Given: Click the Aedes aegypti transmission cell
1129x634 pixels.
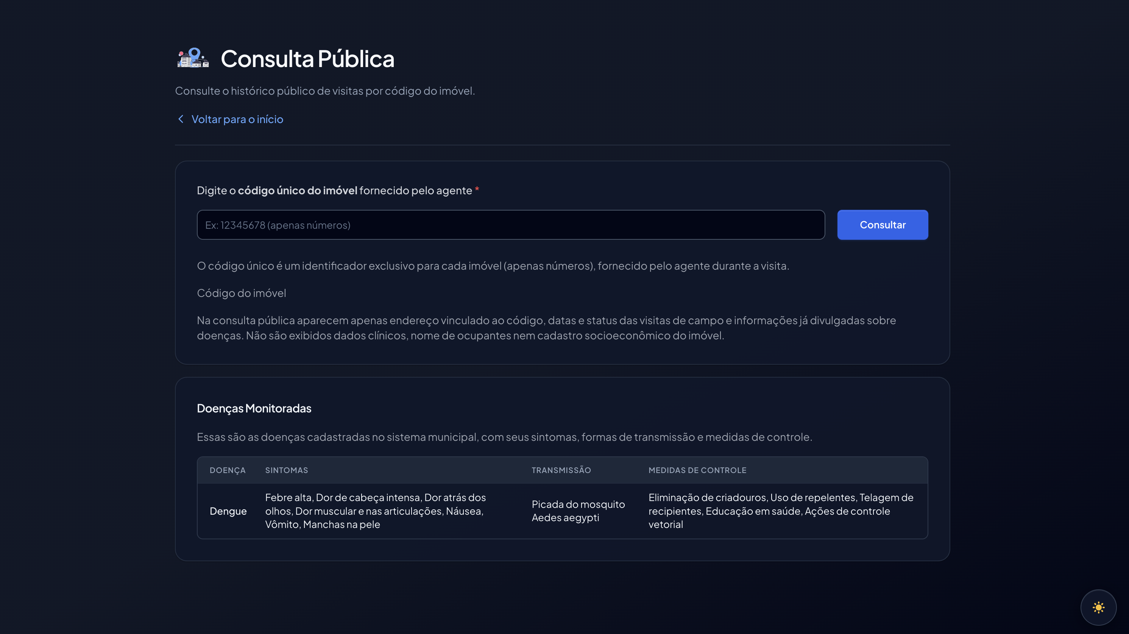Looking at the screenshot, I should point(578,511).
